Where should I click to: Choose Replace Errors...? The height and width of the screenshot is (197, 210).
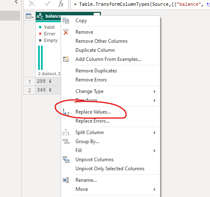110,121
